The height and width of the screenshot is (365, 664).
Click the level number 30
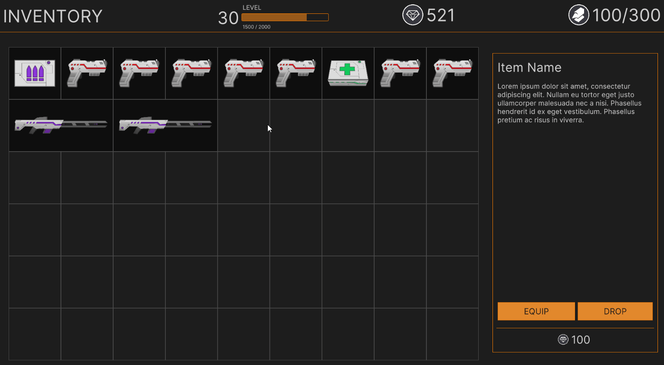[x=228, y=18]
